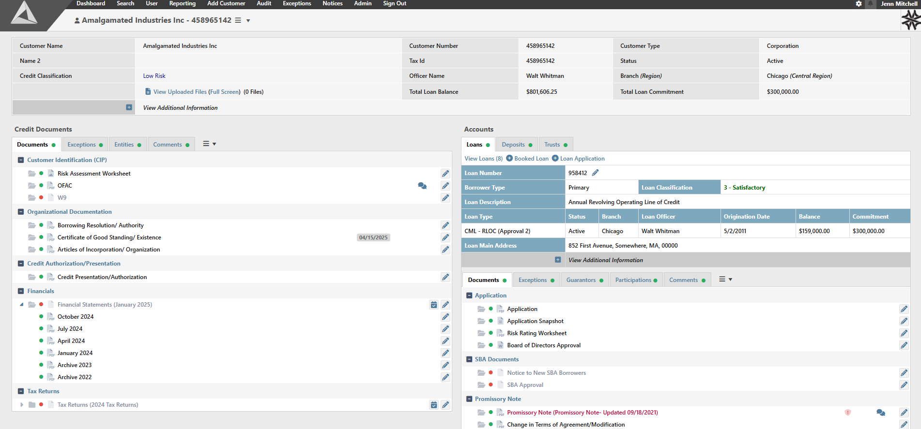Click the edit pencil for Risk Assessment Worksheet

[445, 174]
